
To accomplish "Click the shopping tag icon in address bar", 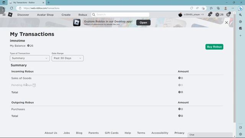I will (x=191, y=8).
